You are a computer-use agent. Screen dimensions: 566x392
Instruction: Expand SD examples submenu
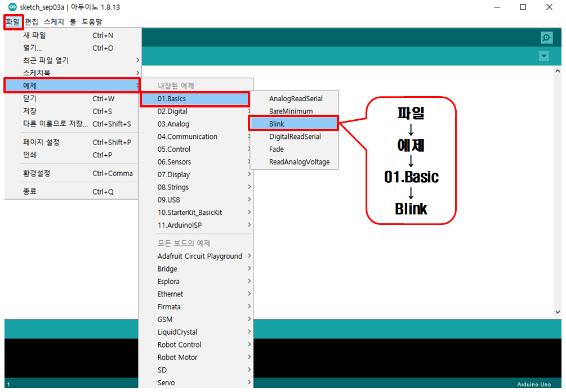[x=196, y=370]
